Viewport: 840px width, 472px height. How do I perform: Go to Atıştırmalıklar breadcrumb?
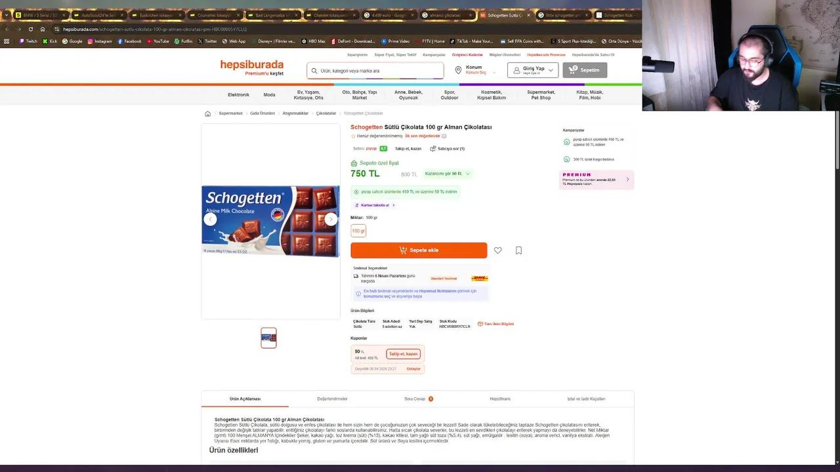[295, 113]
